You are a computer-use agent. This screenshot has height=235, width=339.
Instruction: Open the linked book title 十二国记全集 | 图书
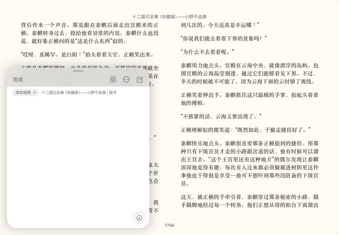coord(79,92)
